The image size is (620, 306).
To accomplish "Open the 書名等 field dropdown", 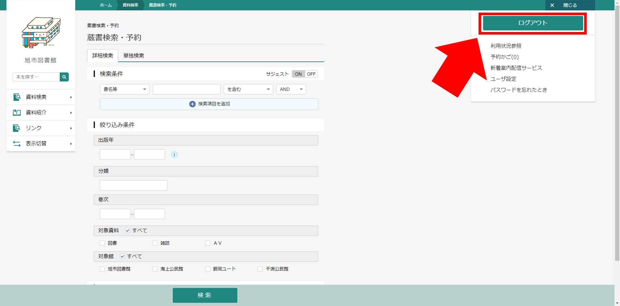I will [125, 89].
